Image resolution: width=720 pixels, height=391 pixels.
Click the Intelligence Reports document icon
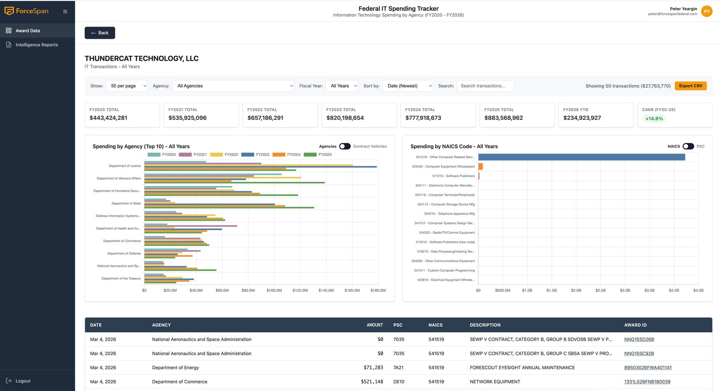9,45
